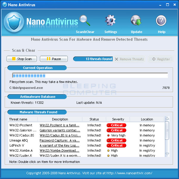Select the Scan&Clear menu label
179x179 pixels.
(85, 32)
